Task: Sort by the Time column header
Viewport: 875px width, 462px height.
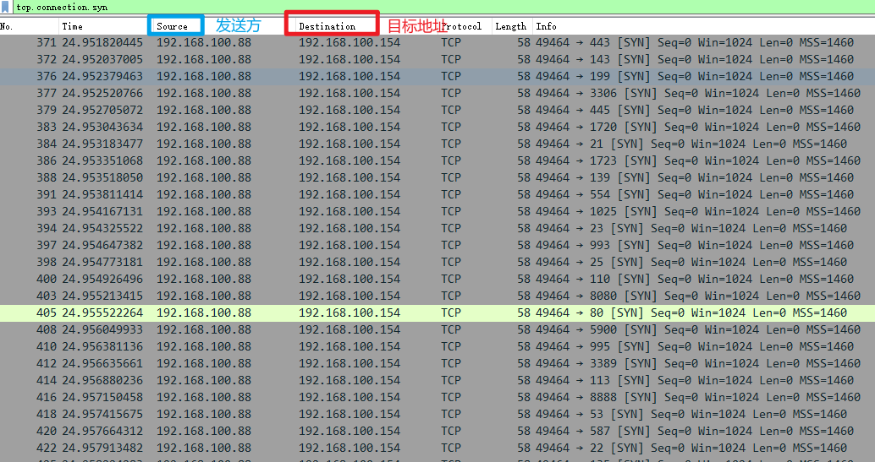Action: pos(102,26)
